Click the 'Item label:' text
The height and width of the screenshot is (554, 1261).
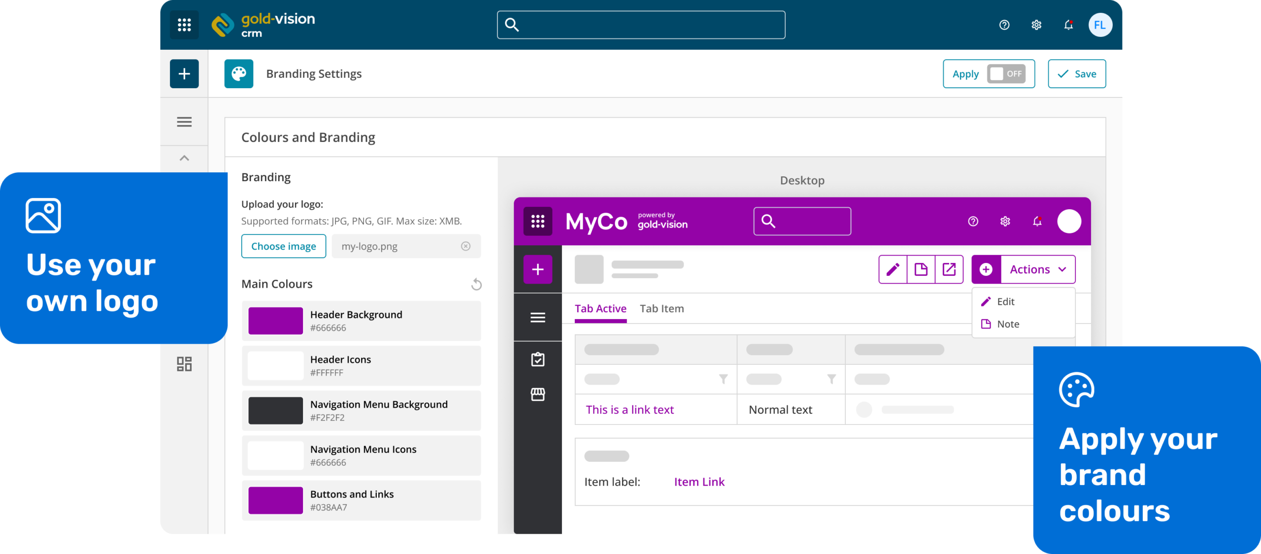(x=612, y=482)
